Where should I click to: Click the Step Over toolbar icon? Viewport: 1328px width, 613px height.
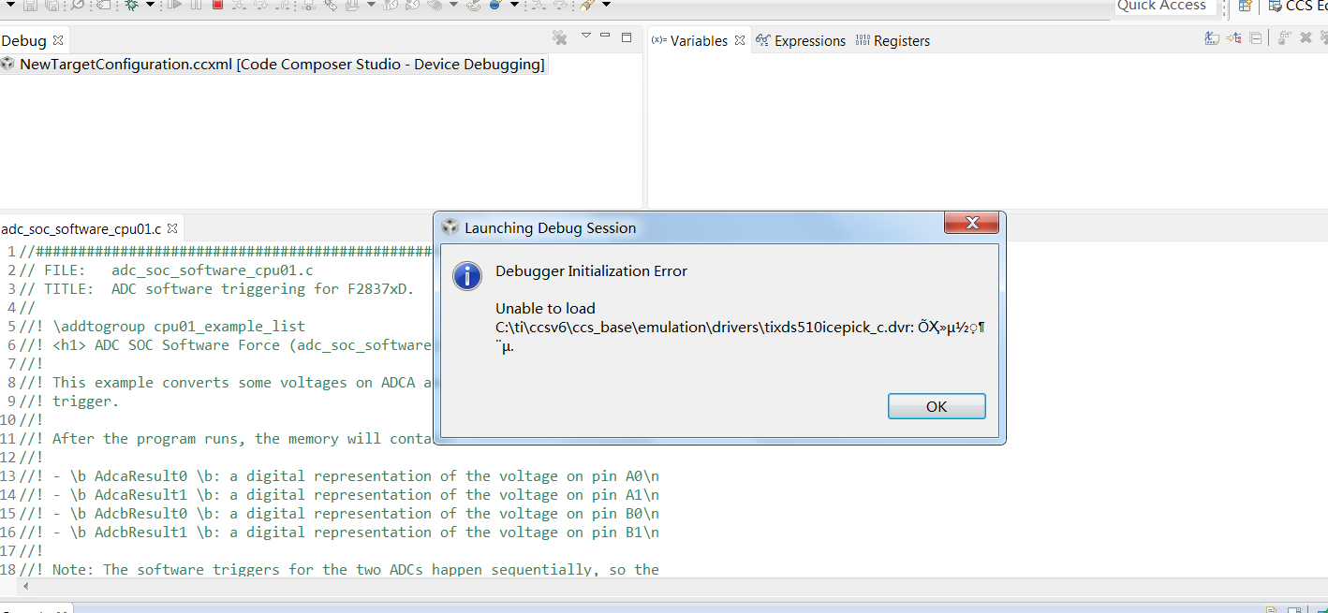260,6
